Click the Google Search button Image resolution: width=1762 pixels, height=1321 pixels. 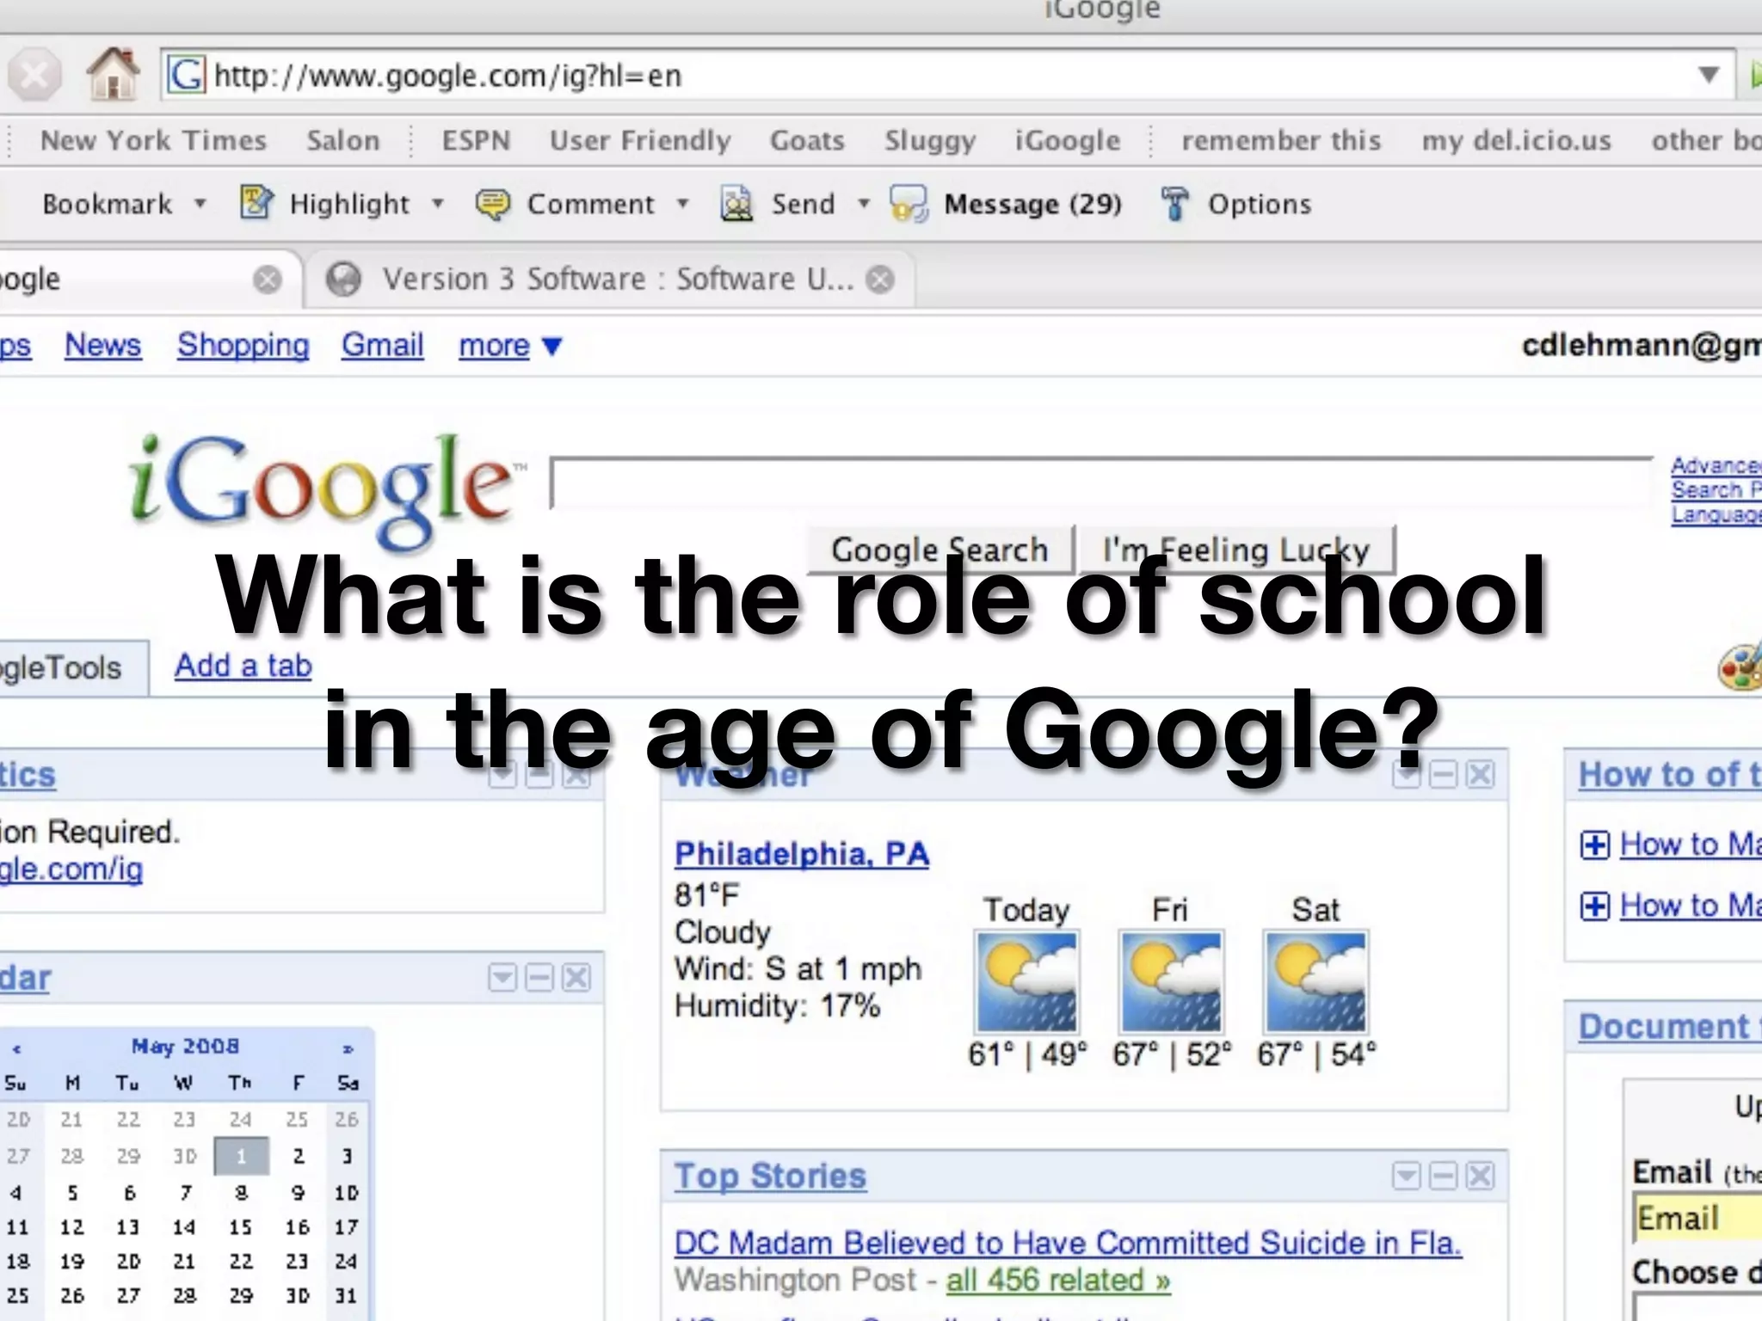(x=940, y=549)
